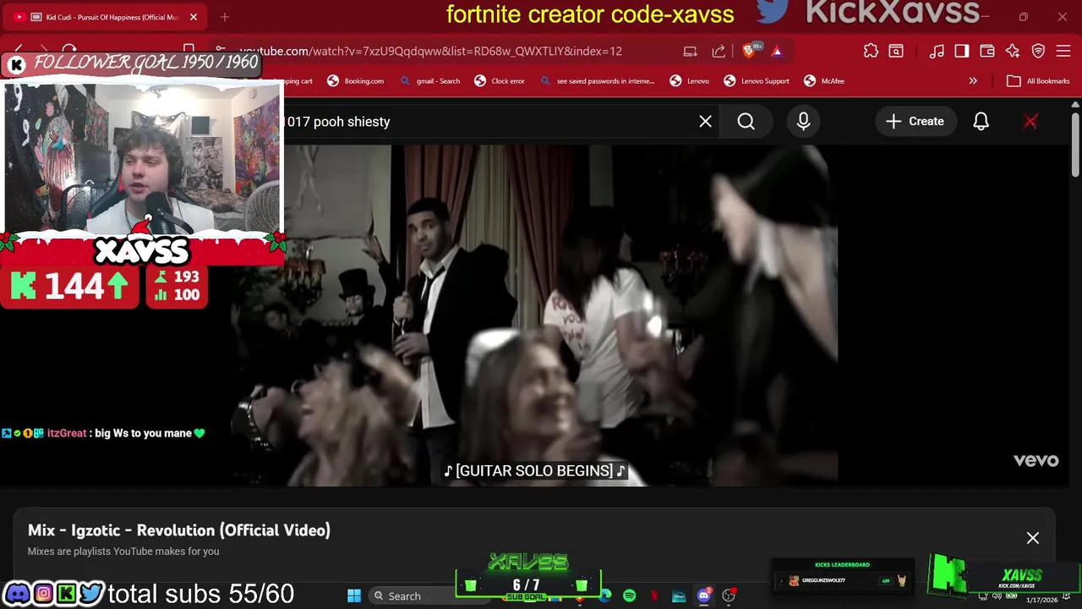Open Disney+ from the taskbar
Screen dimensions: 1082x609
pyautogui.click(x=679, y=596)
